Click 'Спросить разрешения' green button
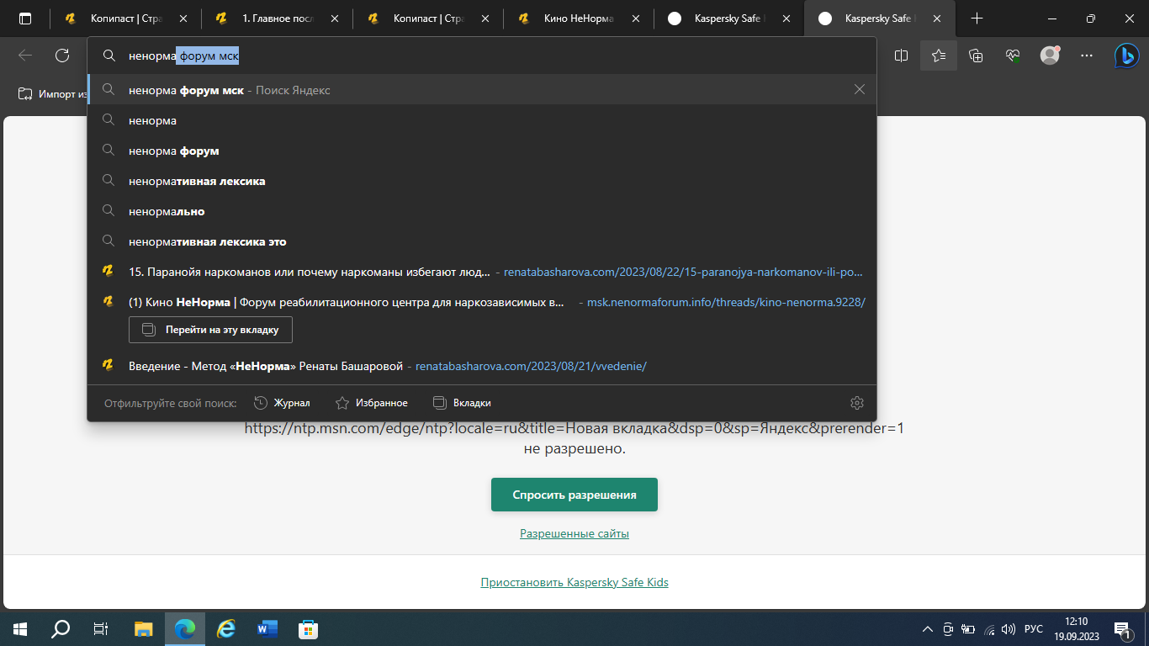The width and height of the screenshot is (1149, 646). pos(574,495)
